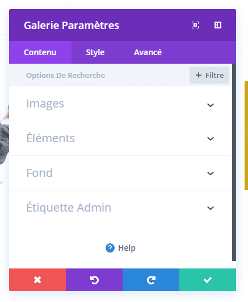This screenshot has width=248, height=302.
Task: Add a filter with the Filtre button
Action: (209, 75)
